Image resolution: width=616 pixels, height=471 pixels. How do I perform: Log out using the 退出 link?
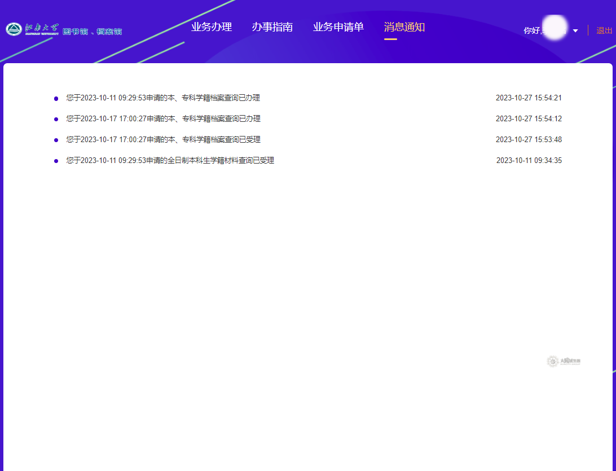click(x=604, y=30)
